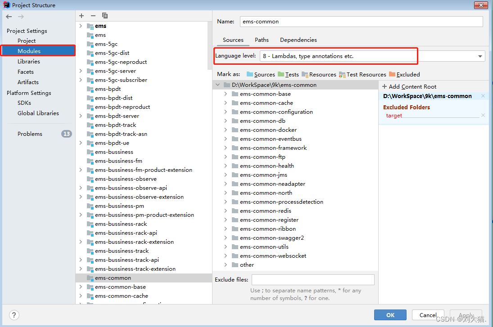The image size is (493, 327).
Task: Select the ems-common module in list
Action: point(144,278)
